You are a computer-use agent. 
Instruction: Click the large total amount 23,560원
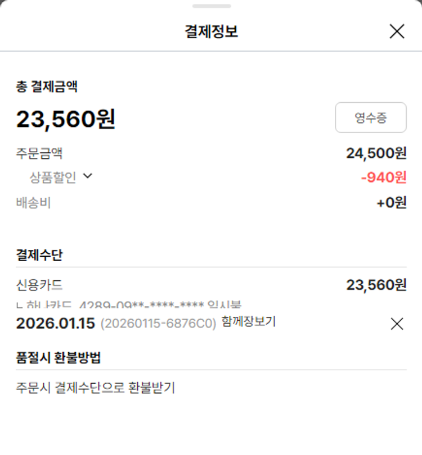tap(65, 119)
